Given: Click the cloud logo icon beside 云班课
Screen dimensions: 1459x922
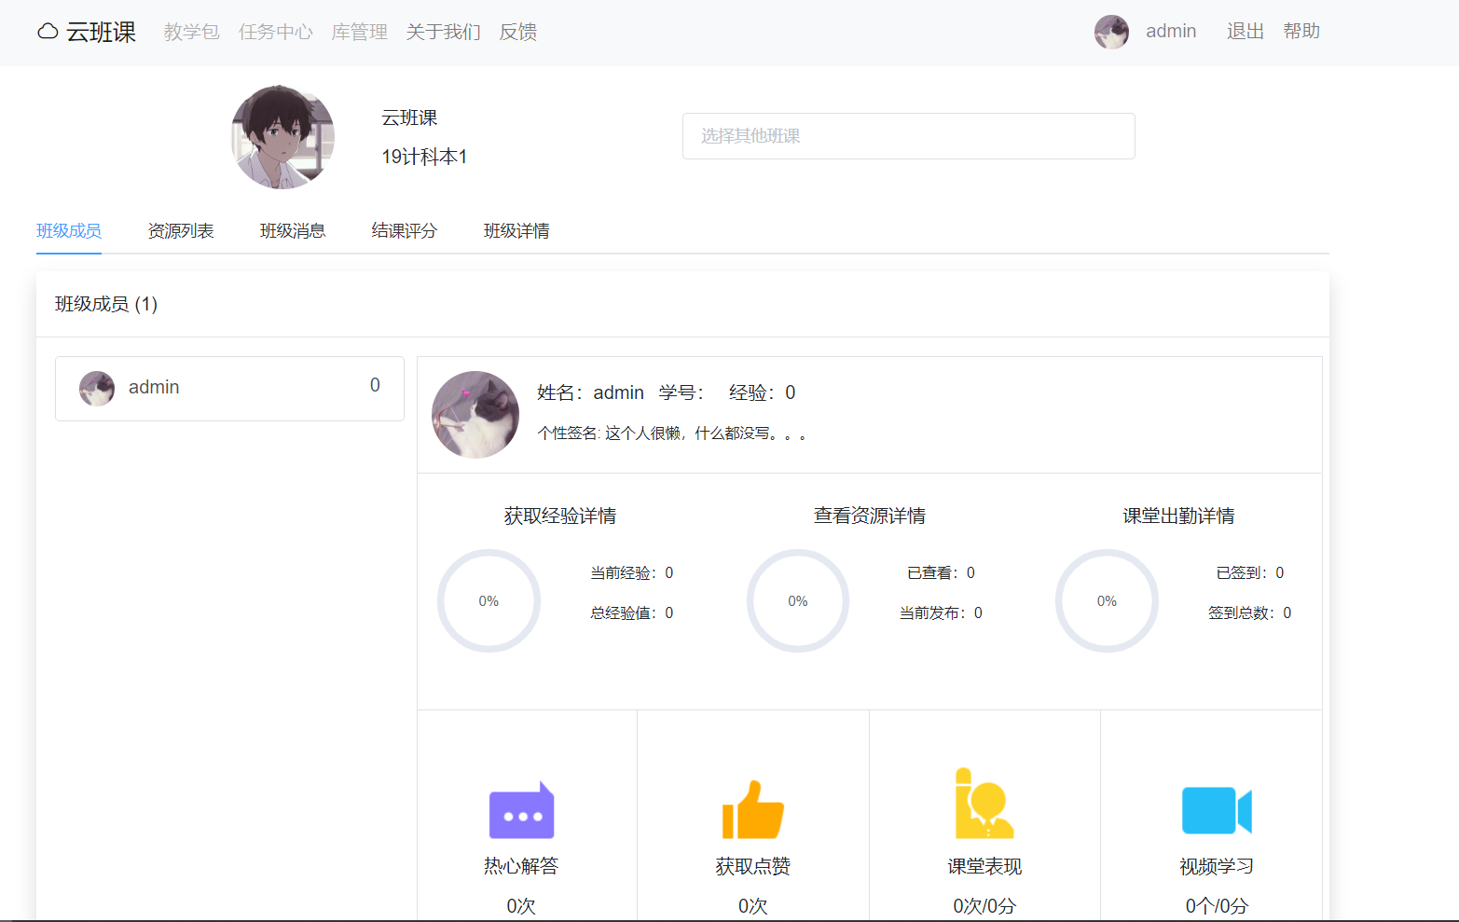Looking at the screenshot, I should 48,32.
